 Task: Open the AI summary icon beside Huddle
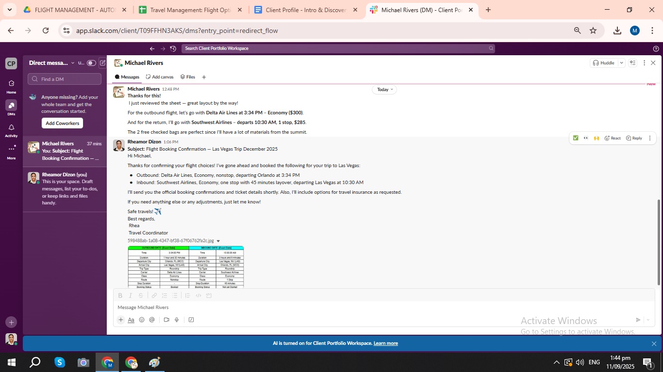[x=632, y=63]
